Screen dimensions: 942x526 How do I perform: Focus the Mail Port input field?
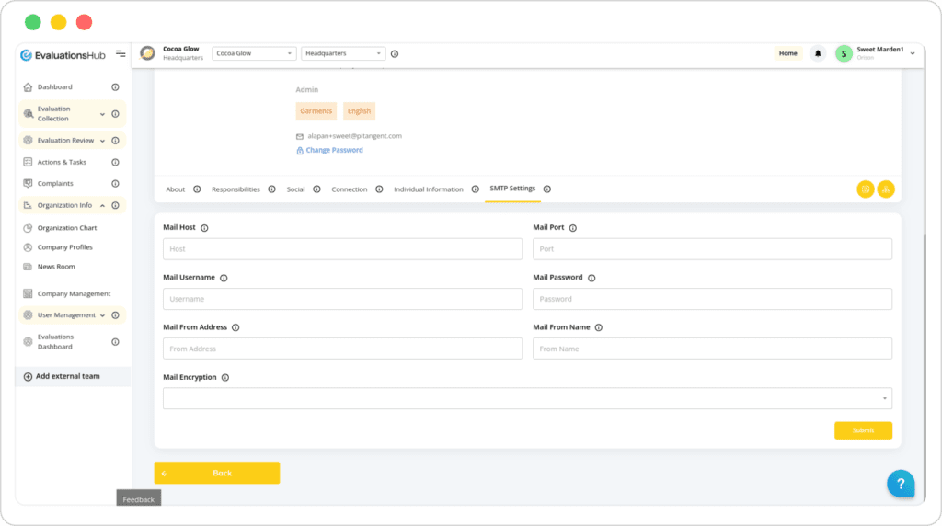(712, 248)
